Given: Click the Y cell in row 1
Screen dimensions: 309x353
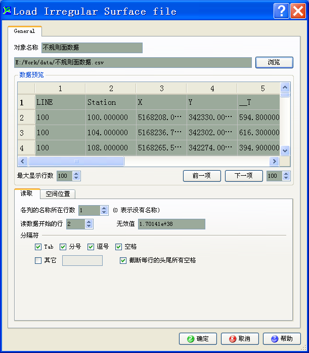Looking at the screenshot, I should (x=212, y=102).
